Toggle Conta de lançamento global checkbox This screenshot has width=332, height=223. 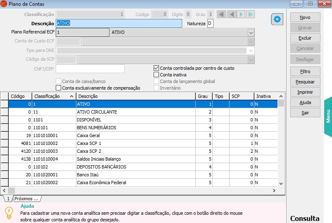[x=156, y=81]
